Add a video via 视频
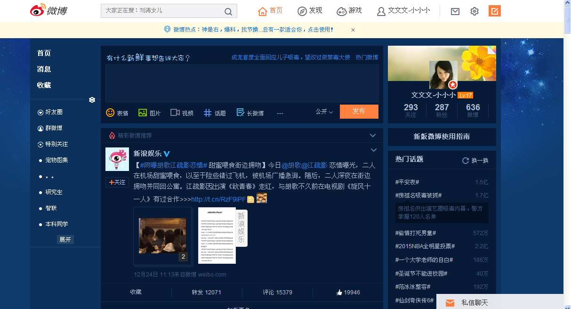Image resolution: width=571 pixels, height=309 pixels. click(182, 113)
